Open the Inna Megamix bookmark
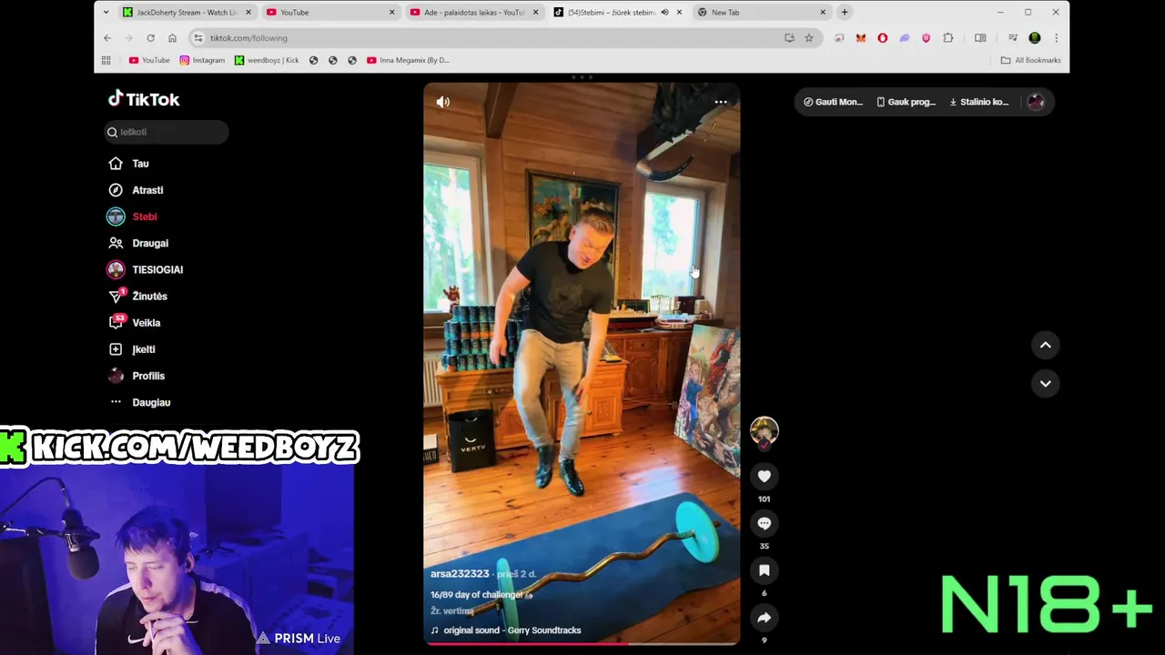The image size is (1165, 655). coord(408,60)
